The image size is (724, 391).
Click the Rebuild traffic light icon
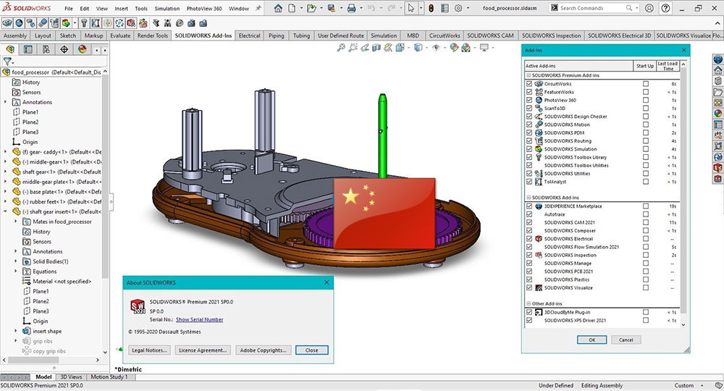pos(431,9)
